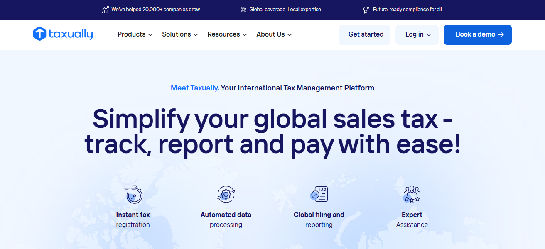
Task: Select the Meet Taxually blue text
Action: coord(195,88)
